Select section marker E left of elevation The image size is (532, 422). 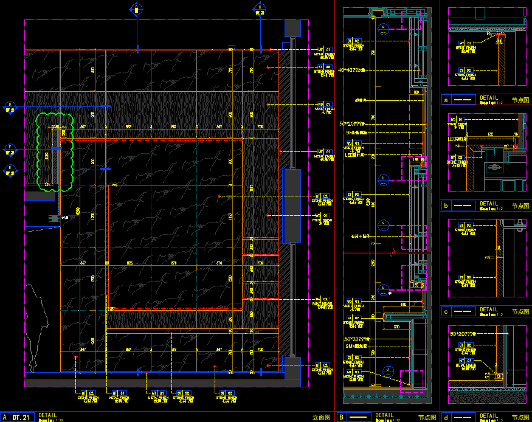click(x=10, y=170)
